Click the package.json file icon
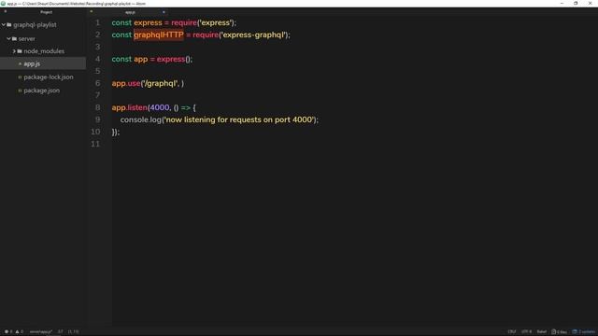Image resolution: width=598 pixels, height=336 pixels. pyautogui.click(x=20, y=91)
